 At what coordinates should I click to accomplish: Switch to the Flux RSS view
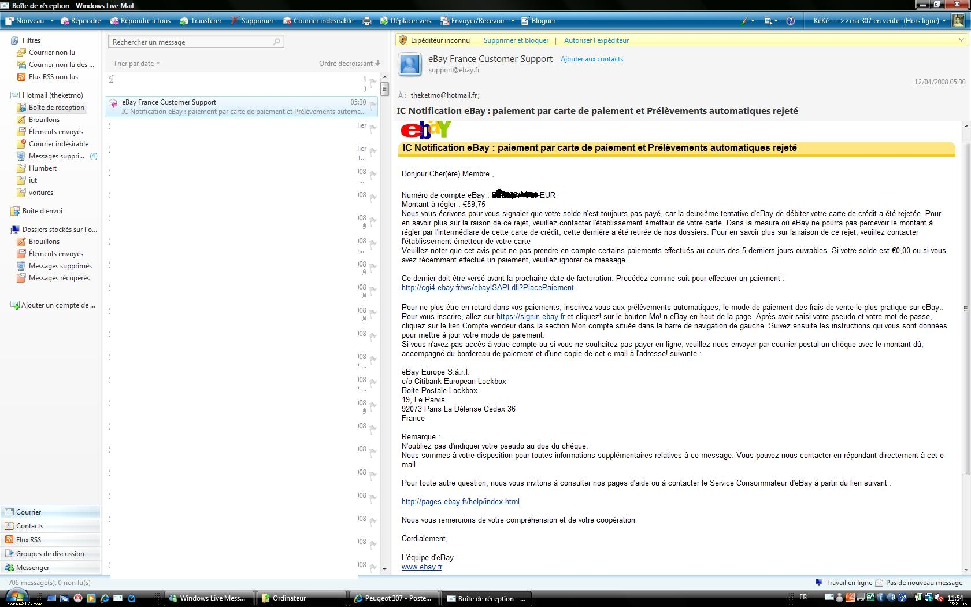(x=50, y=540)
